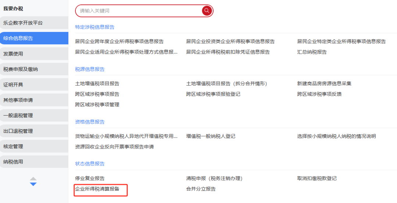
Task: Open 货物运输业小规模纳税人异地代开 link
Action: point(126,137)
